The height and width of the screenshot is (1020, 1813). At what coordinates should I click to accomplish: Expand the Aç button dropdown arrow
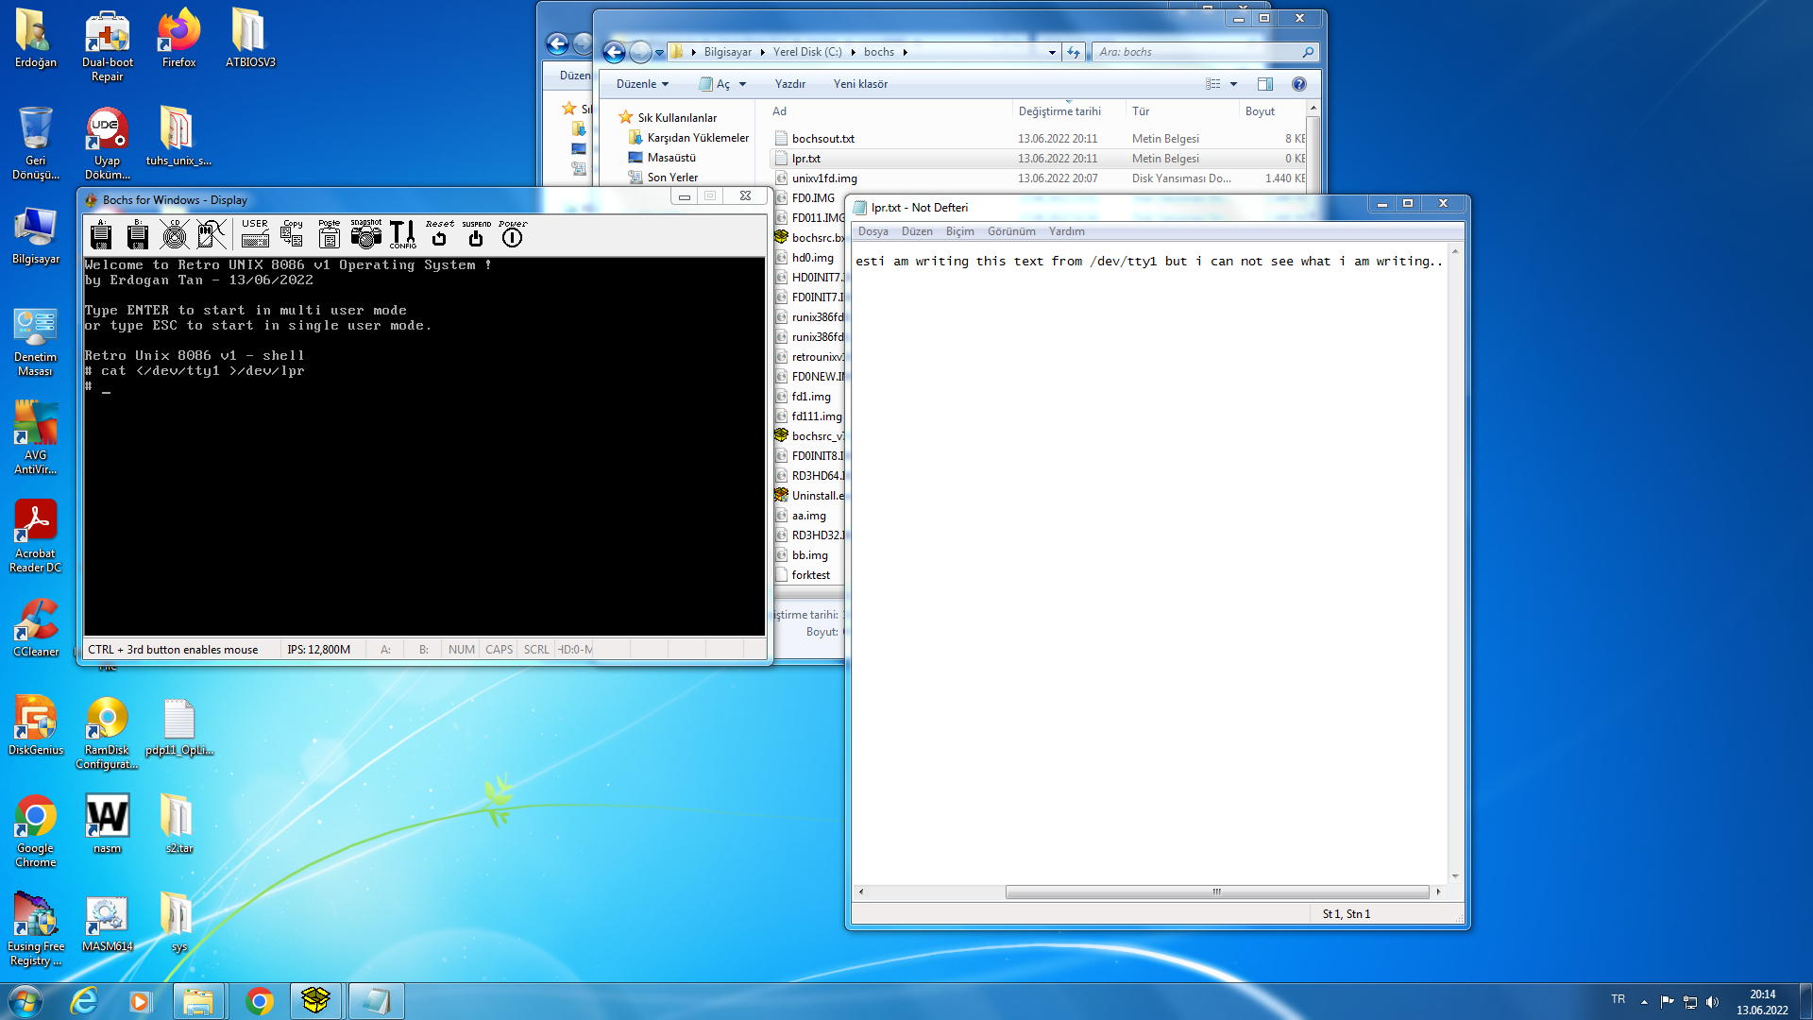point(743,84)
